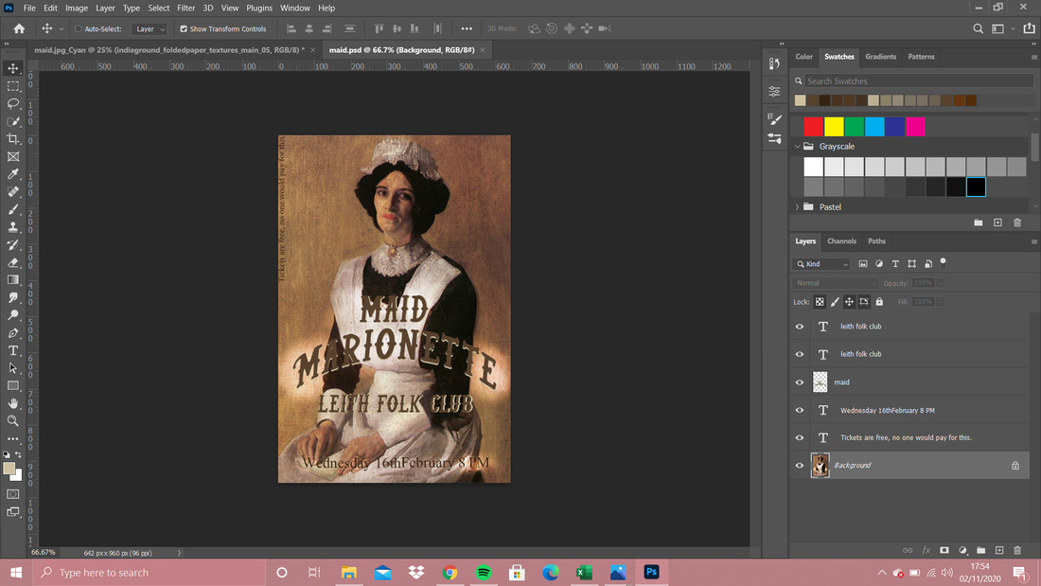
Task: Select the Horizontal Type tool
Action: [x=13, y=350]
